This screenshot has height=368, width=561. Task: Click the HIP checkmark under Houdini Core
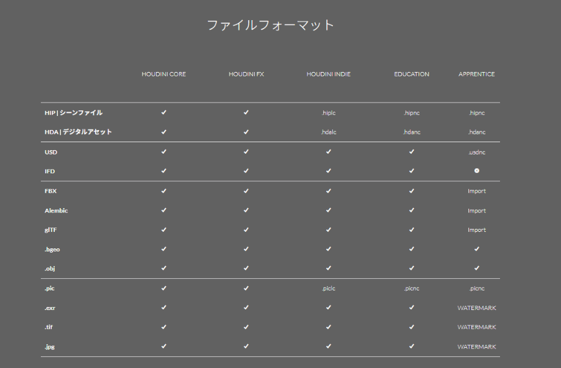point(163,112)
